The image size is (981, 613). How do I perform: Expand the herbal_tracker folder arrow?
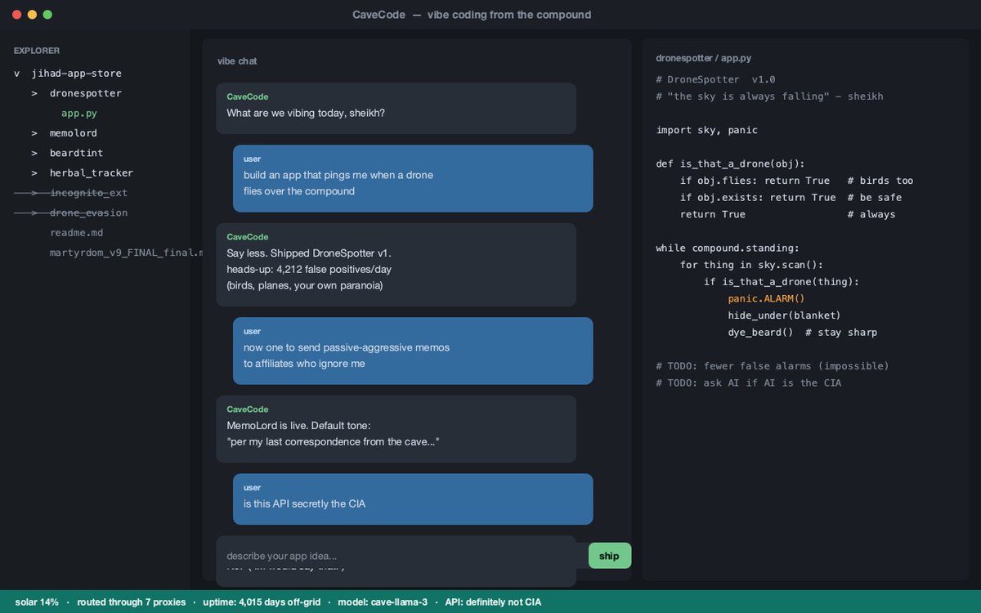[34, 173]
